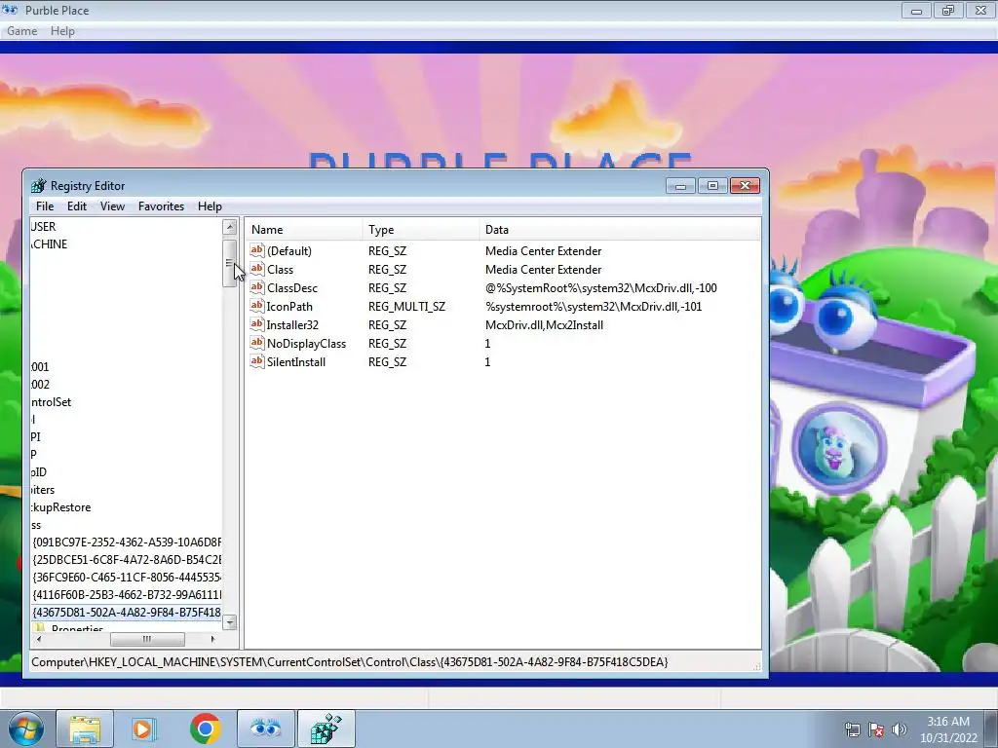Open Windows Explorer from the taskbar
Viewport: 998px width, 748px height.
pyautogui.click(x=85, y=729)
